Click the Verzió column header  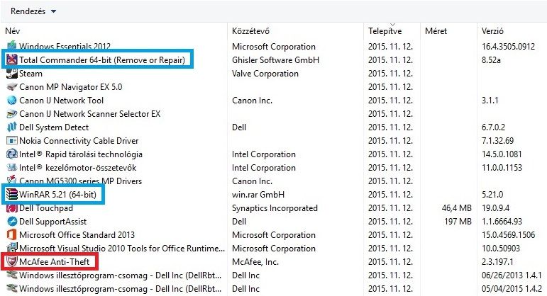492,31
